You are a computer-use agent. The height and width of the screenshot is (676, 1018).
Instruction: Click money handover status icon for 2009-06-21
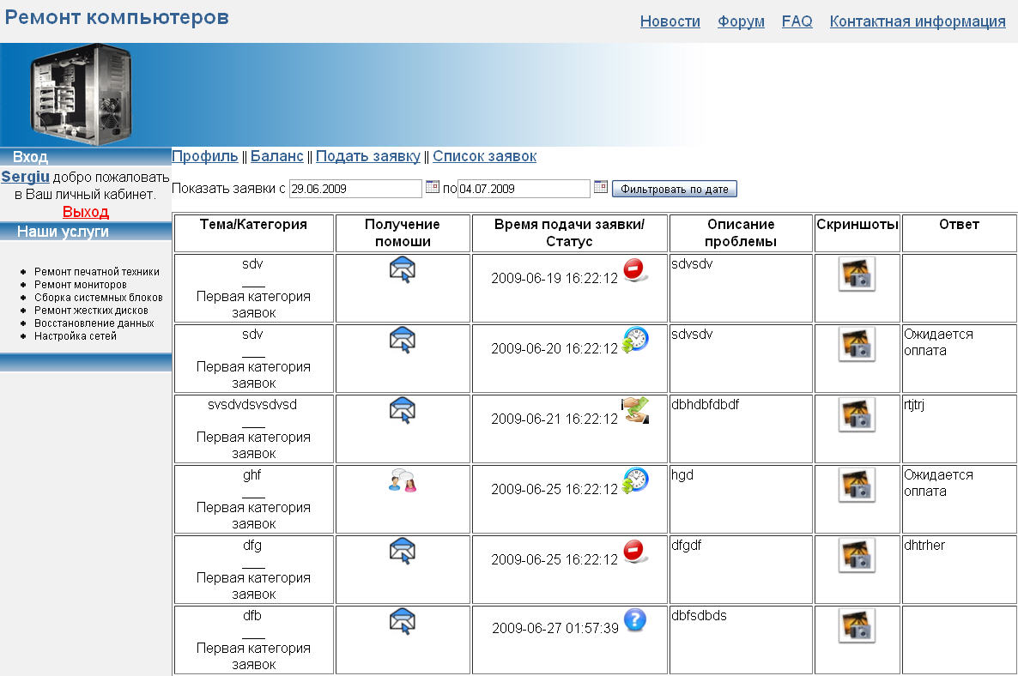click(635, 410)
